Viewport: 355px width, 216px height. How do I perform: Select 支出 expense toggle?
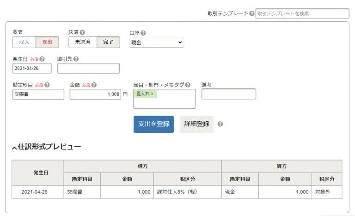47,42
